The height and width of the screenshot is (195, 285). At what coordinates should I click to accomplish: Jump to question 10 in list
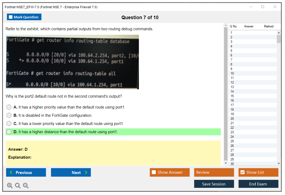232,73
